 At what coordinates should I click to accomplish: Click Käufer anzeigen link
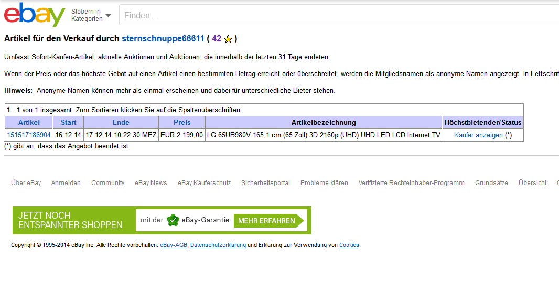(x=478, y=135)
